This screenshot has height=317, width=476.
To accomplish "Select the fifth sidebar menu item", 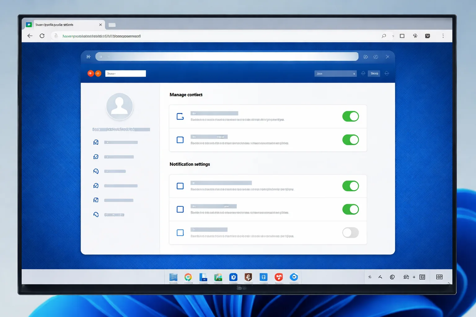I will click(113, 200).
